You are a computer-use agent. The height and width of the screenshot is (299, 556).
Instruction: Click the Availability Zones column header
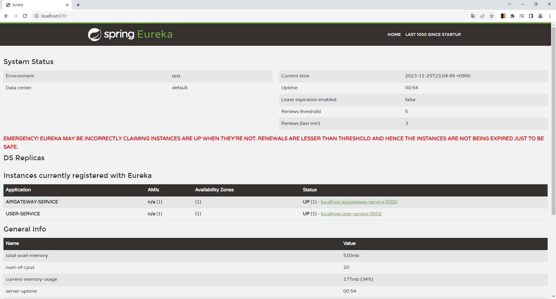(x=214, y=190)
